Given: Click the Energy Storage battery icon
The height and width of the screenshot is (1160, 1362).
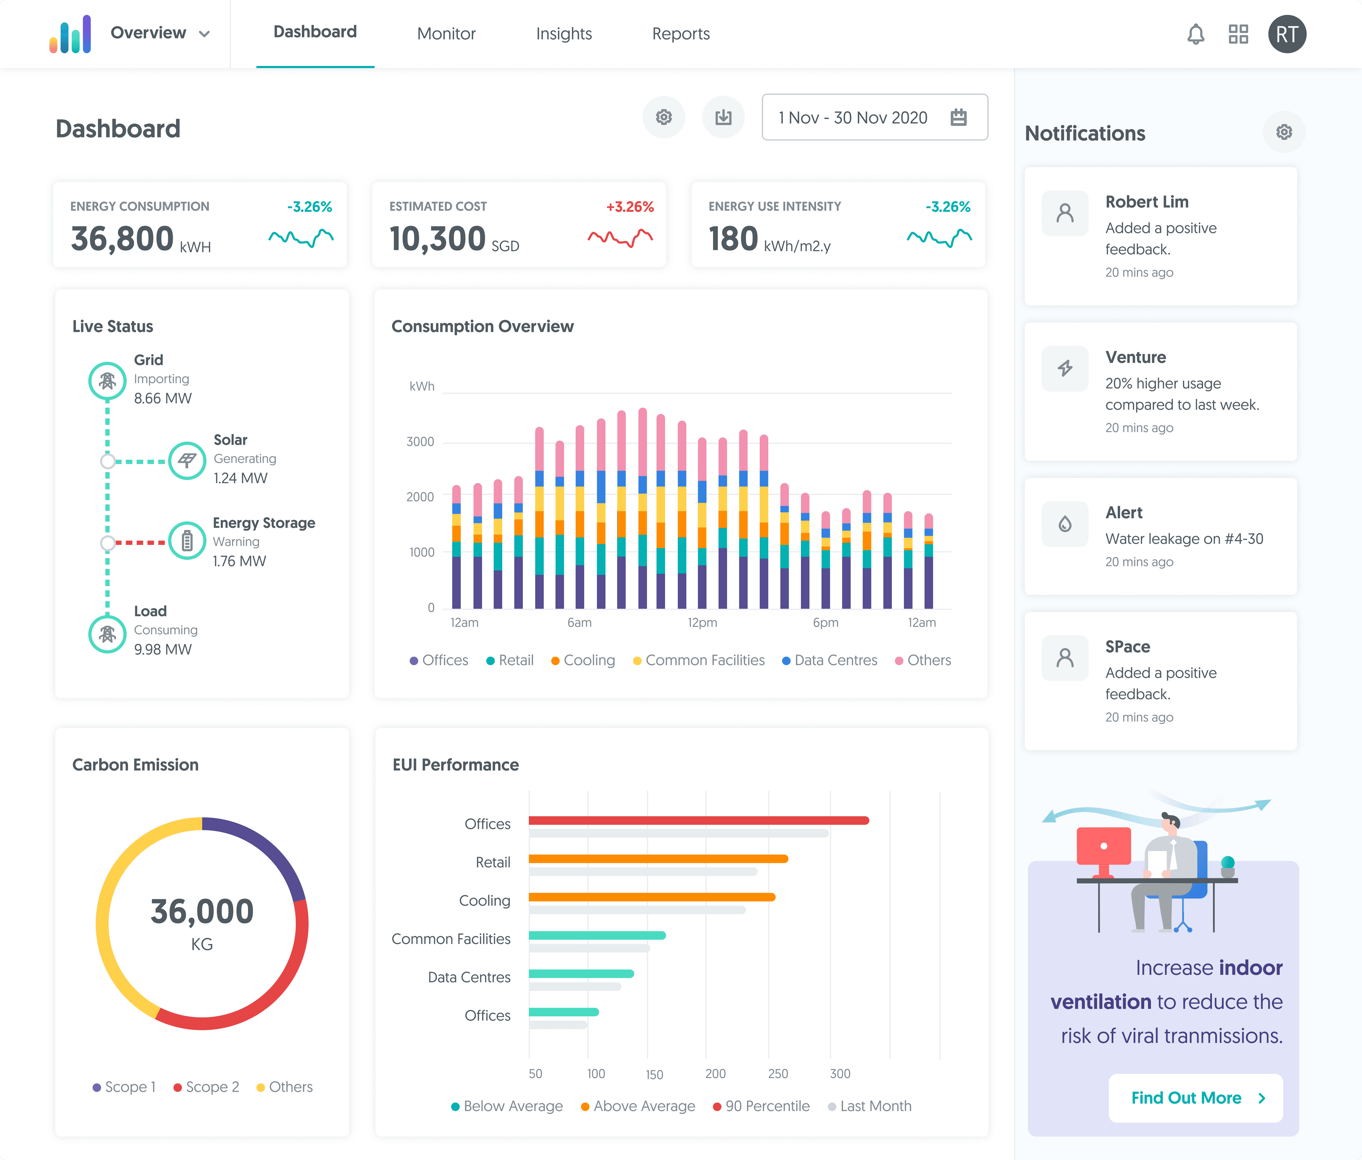Looking at the screenshot, I should click(x=187, y=541).
